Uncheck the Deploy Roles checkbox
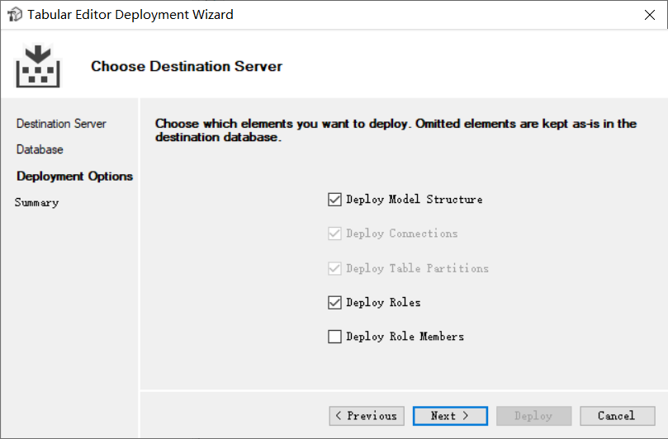Image resolution: width=668 pixels, height=439 pixels. [334, 302]
